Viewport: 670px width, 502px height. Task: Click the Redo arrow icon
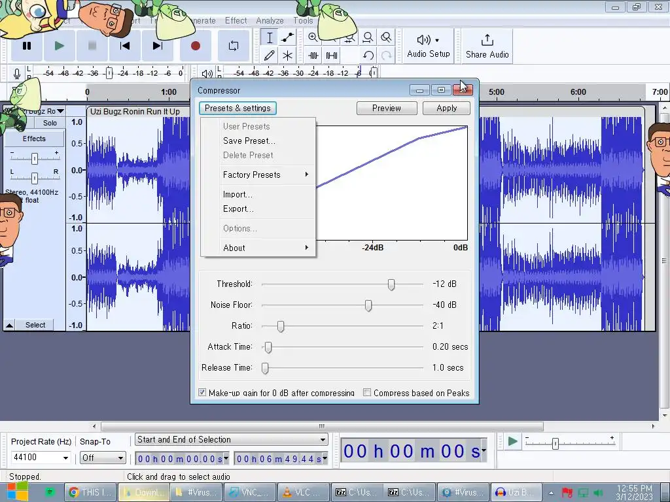pyautogui.click(x=386, y=56)
